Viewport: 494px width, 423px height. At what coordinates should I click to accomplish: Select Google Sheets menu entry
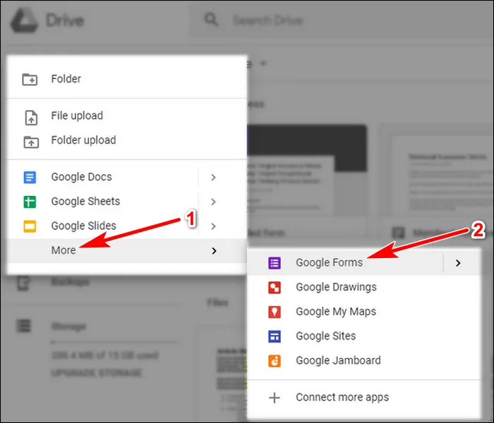127,202
